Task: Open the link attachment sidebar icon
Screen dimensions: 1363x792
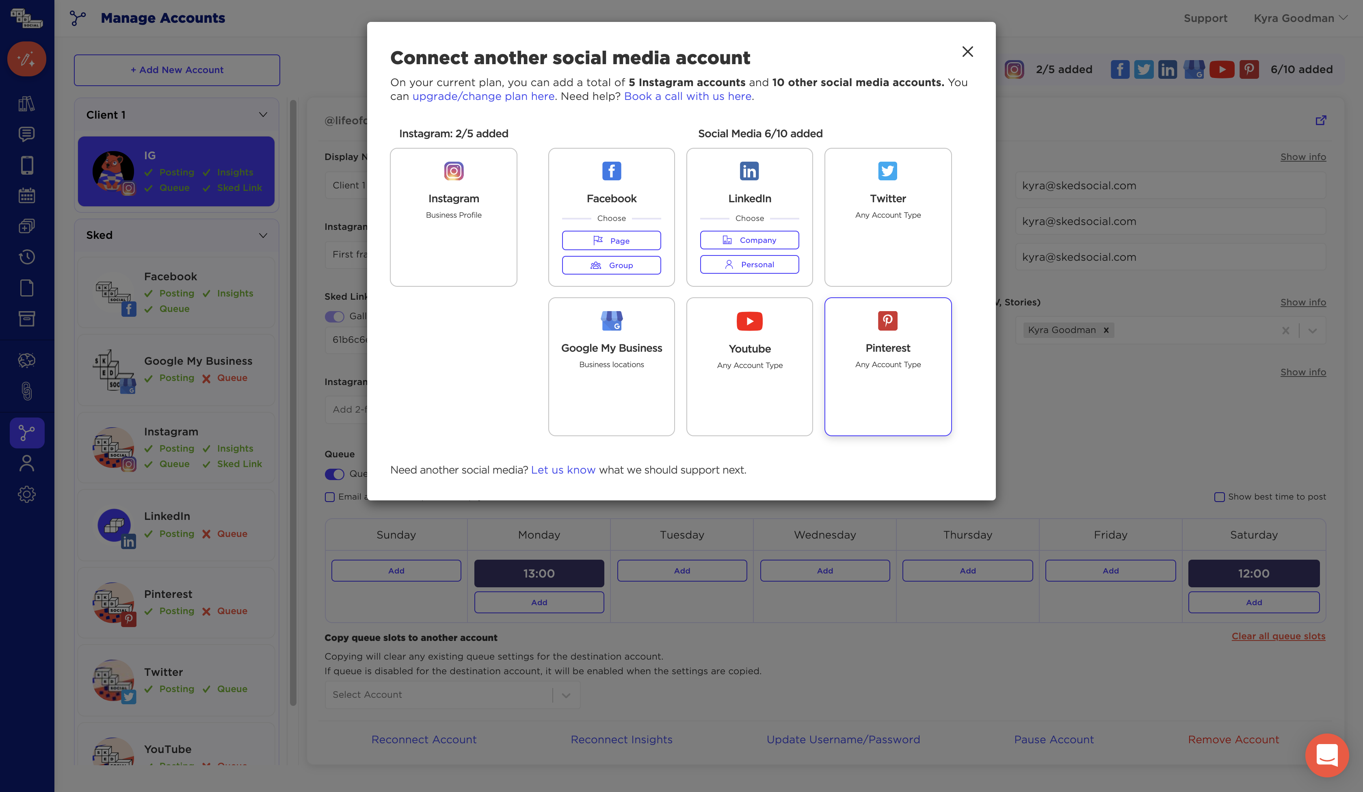Action: pyautogui.click(x=26, y=391)
